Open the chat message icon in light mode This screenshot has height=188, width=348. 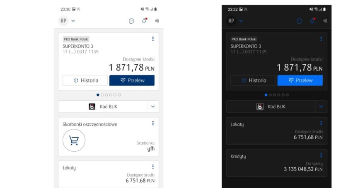pos(131,21)
